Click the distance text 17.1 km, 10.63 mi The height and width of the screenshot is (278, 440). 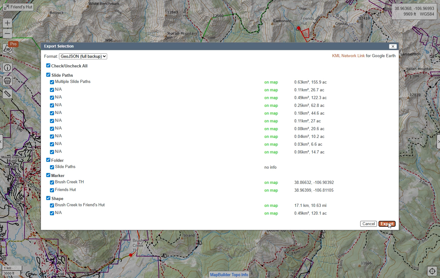[310, 206]
